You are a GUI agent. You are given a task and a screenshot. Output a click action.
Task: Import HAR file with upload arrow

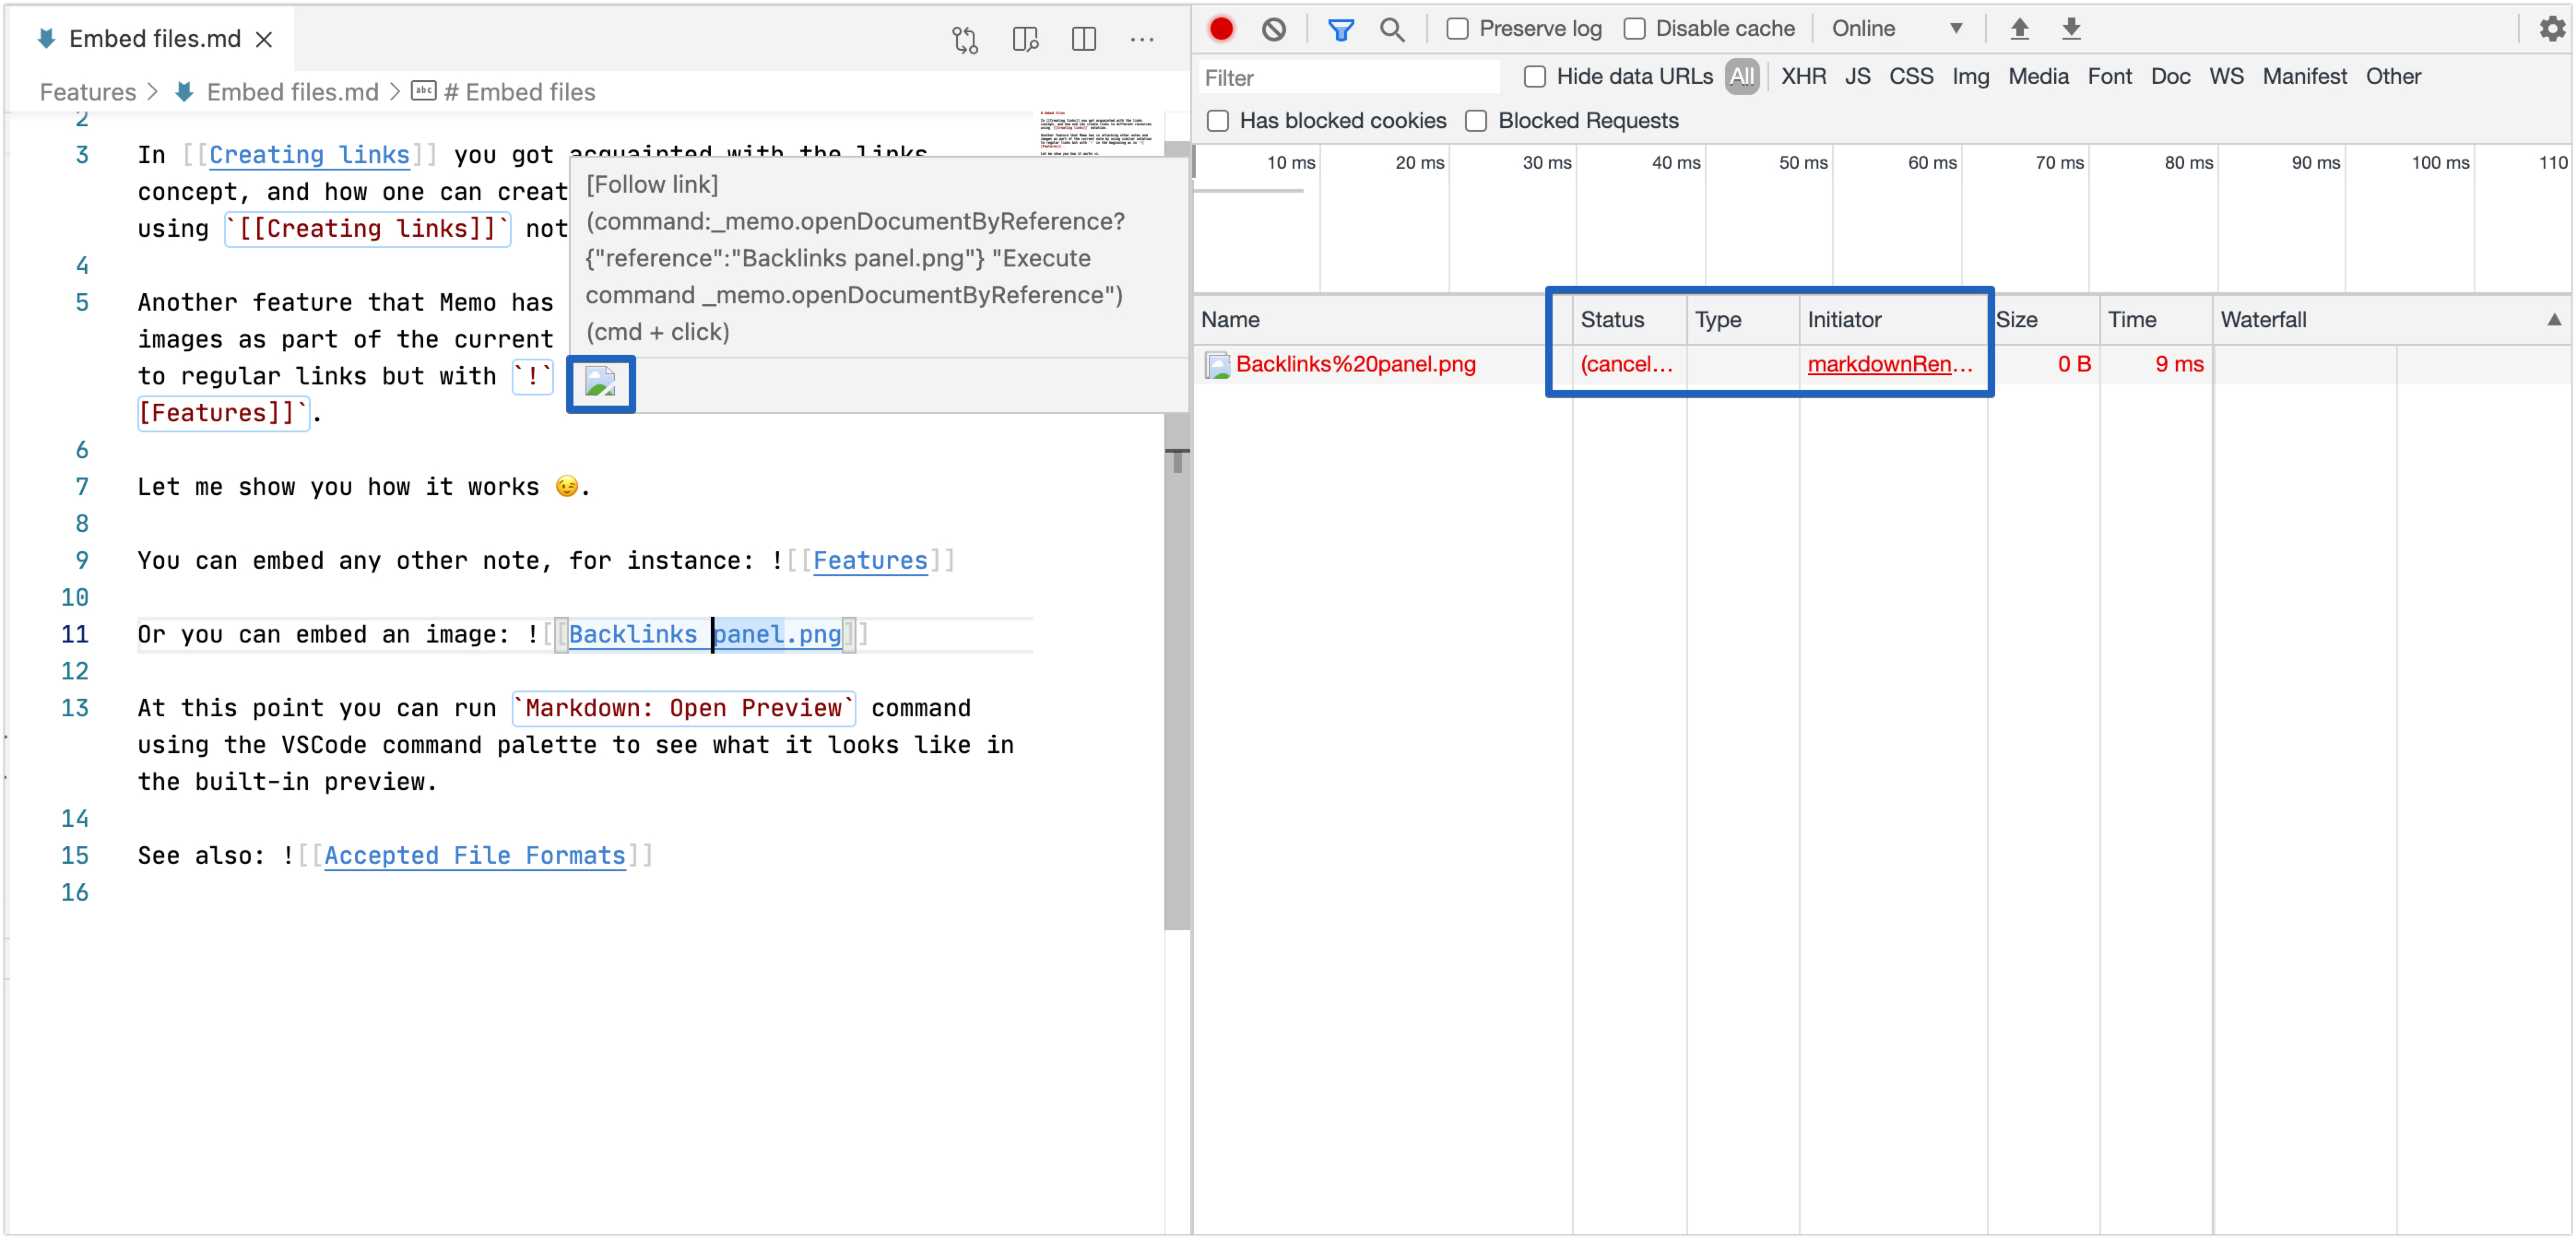[2019, 29]
